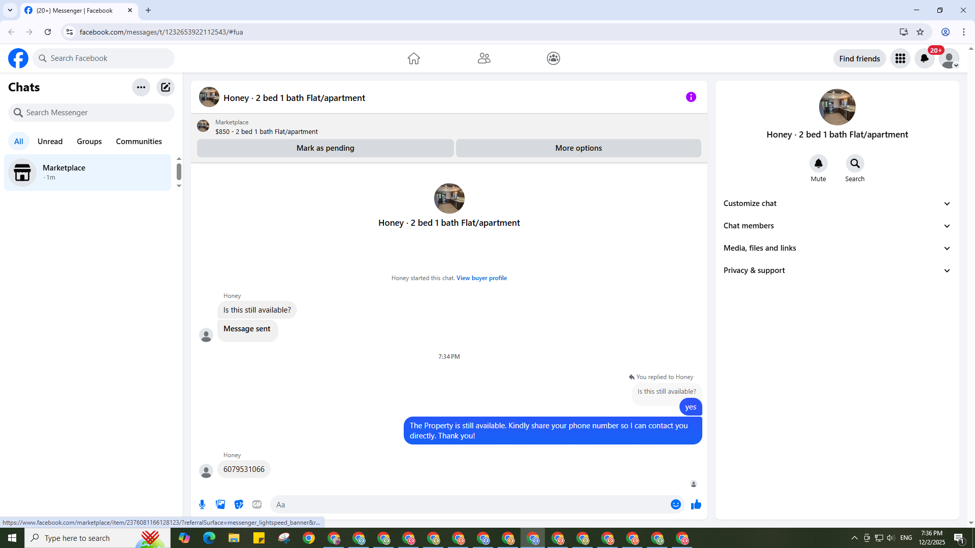Open the GIF picker
975x548 pixels.
(257, 504)
